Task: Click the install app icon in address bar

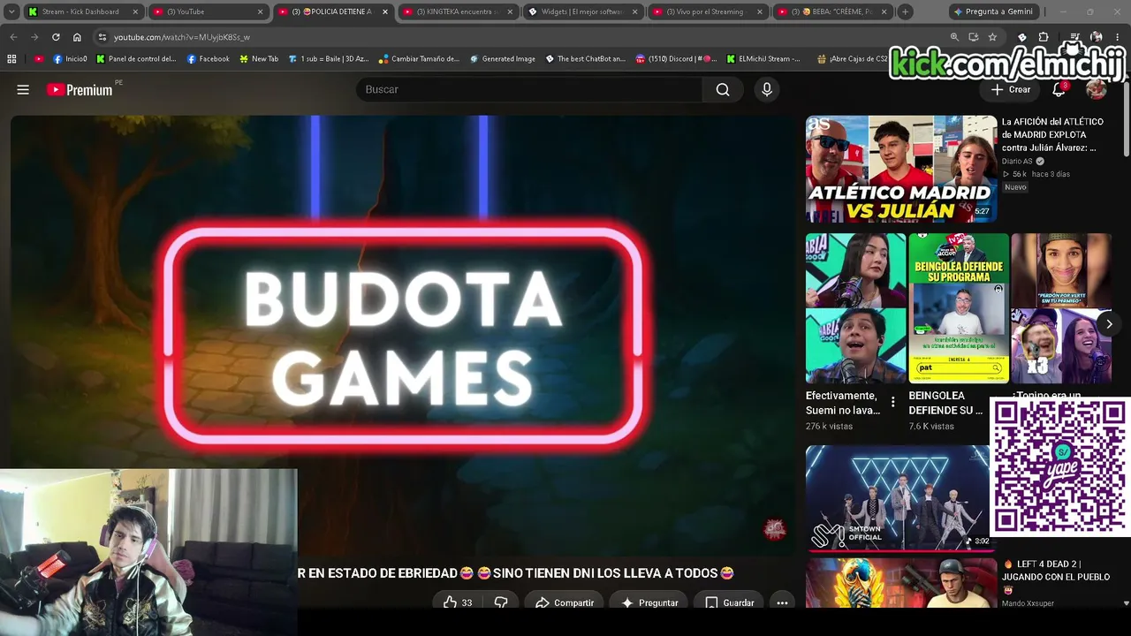Action: [x=974, y=37]
